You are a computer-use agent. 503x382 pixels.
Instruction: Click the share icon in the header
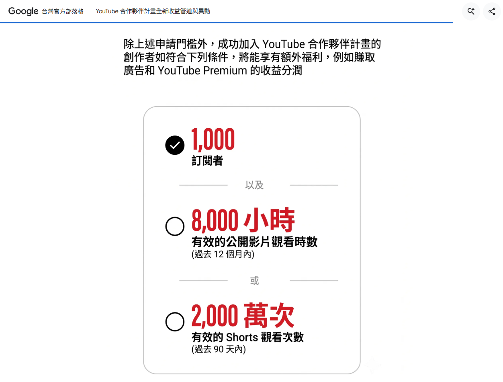coord(492,11)
